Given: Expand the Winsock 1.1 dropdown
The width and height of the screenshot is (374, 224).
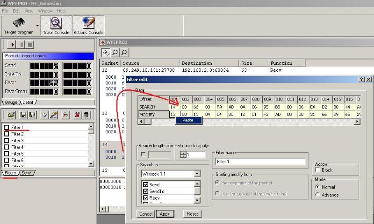Looking at the screenshot, I should (197, 174).
